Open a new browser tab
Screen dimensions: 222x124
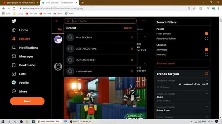coord(83,3)
